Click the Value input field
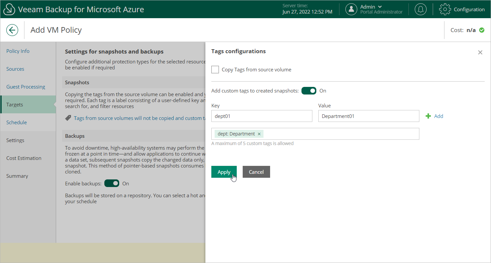The image size is (491, 263). tap(369, 116)
